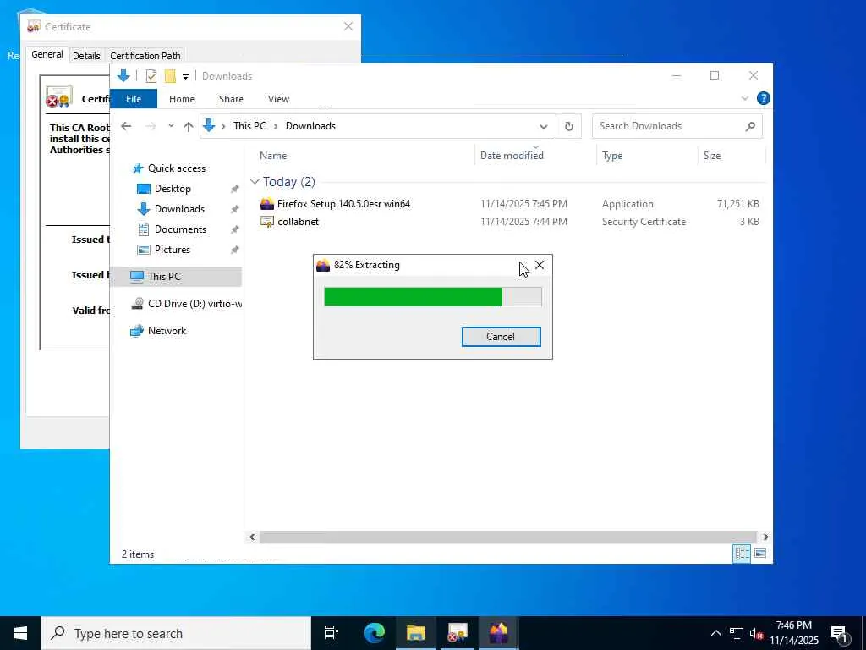This screenshot has width=866, height=650.
Task: Click the Downloads arrow icon in title bar
Action: tap(123, 75)
